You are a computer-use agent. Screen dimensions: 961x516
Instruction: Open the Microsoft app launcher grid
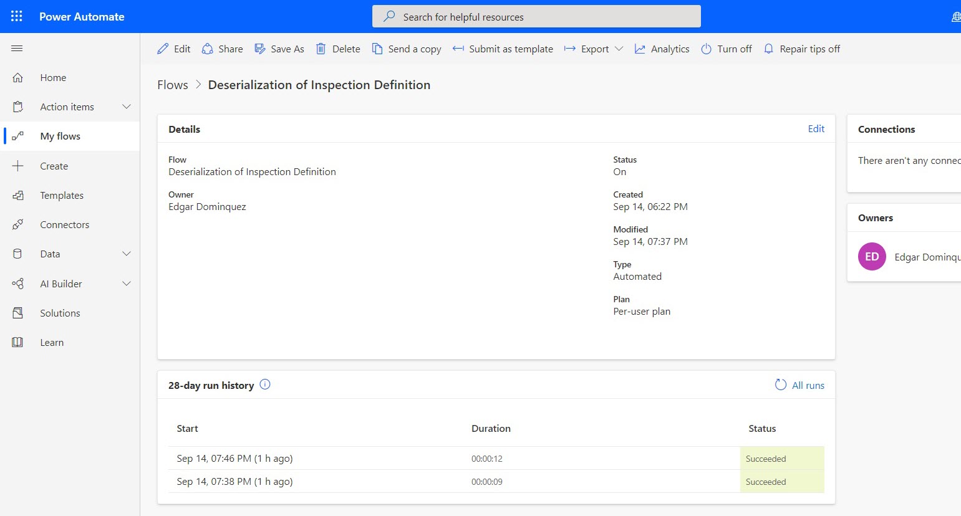point(16,16)
